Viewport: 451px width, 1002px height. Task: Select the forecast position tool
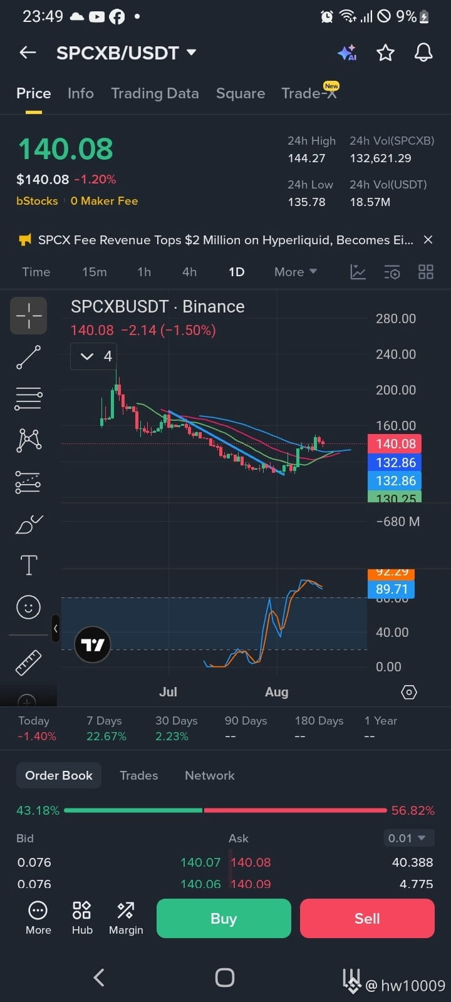coord(29,482)
